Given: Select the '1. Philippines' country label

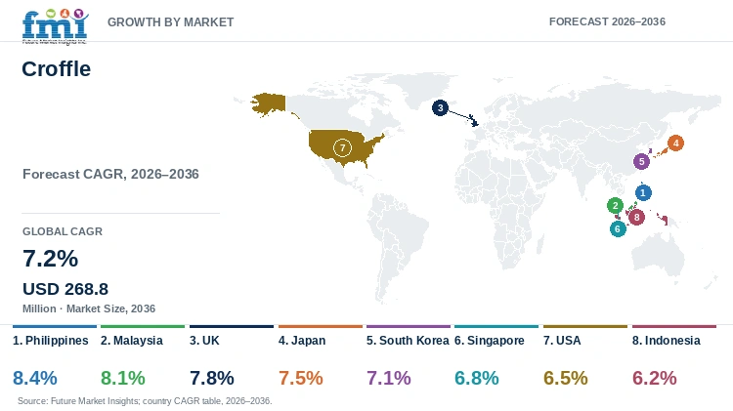Looking at the screenshot, I should click(51, 341).
